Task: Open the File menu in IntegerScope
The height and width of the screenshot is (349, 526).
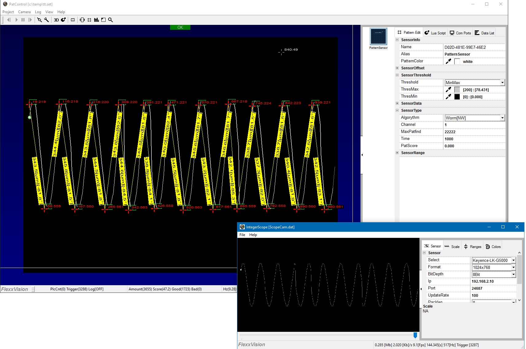Action: (x=242, y=235)
